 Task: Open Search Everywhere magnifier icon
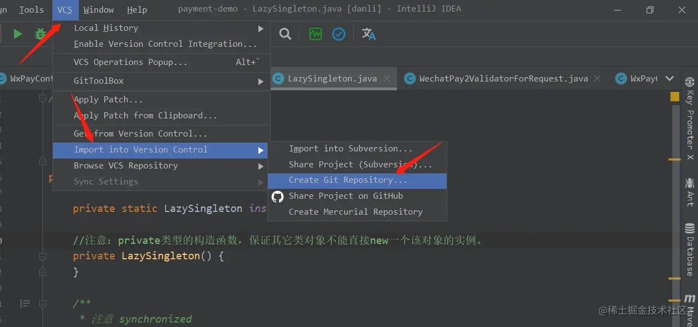(x=285, y=34)
